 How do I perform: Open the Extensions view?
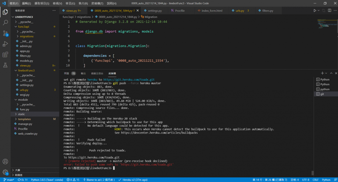tap(5, 54)
